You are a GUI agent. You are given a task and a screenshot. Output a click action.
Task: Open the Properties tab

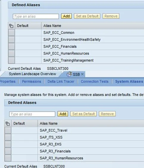pos(8,82)
